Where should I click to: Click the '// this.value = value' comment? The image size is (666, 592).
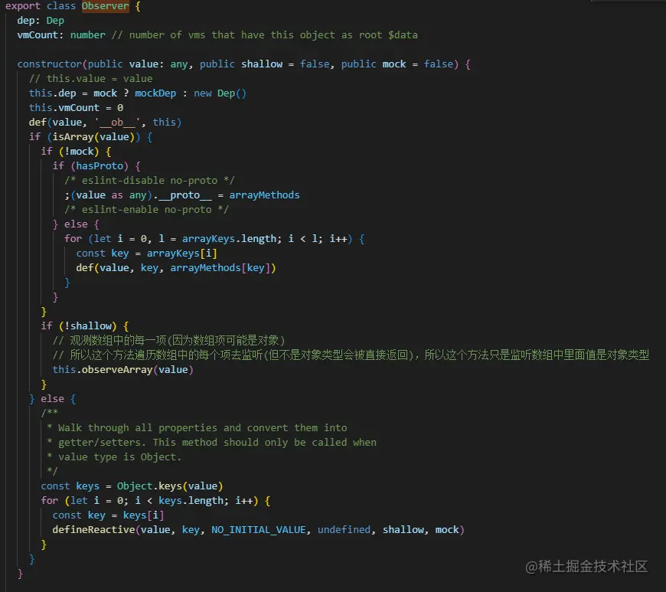coord(91,79)
